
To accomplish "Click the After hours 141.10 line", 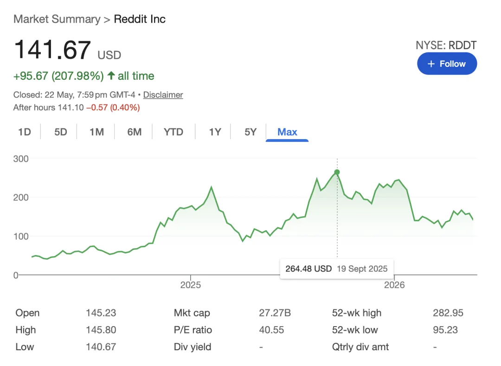I will [77, 108].
